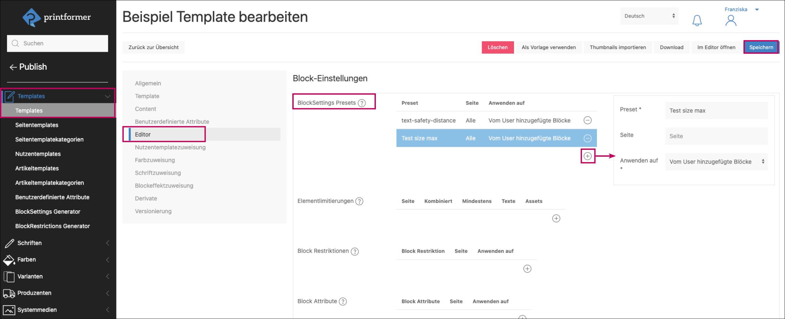785x319 pixels.
Task: Open the Anwenden auf dropdown
Action: click(716, 162)
